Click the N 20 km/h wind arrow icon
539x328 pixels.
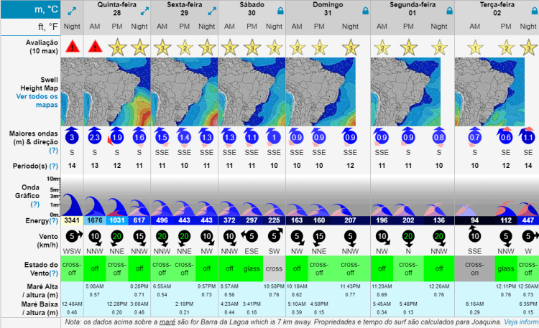click(408, 238)
